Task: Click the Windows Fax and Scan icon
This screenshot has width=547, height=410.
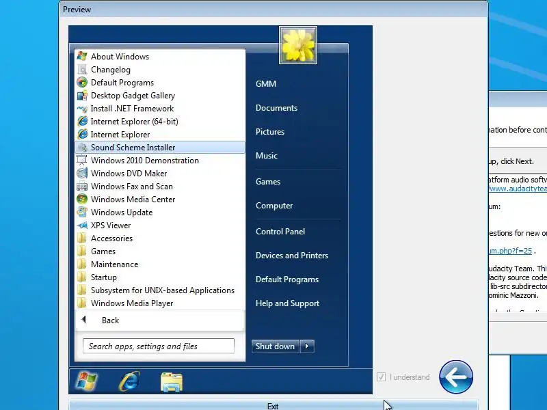Action: click(x=82, y=186)
